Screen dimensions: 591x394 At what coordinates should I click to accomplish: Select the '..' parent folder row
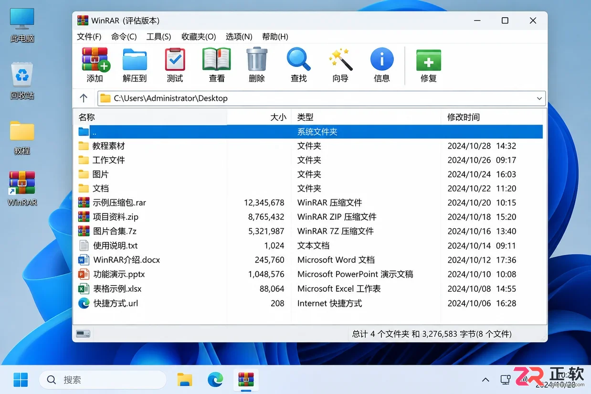pyautogui.click(x=310, y=131)
